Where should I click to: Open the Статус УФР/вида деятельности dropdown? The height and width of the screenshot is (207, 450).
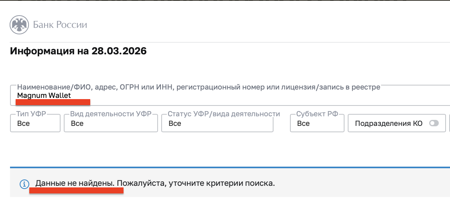[217, 123]
